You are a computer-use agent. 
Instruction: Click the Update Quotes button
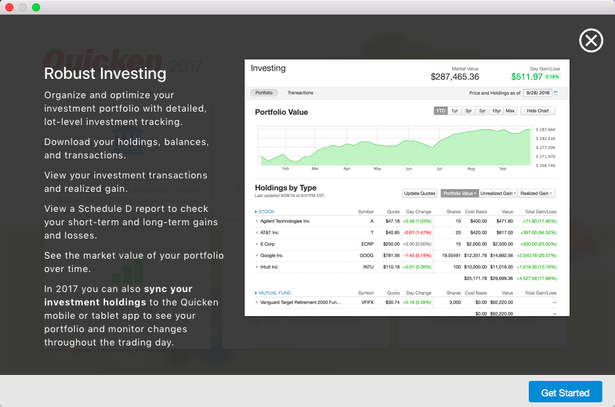420,193
